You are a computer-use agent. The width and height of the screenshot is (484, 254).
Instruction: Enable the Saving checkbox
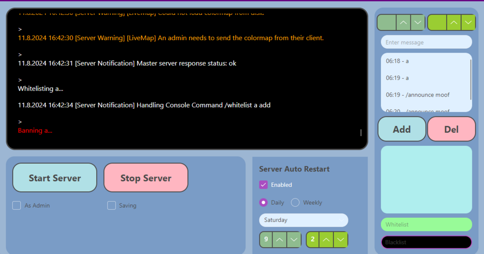coord(111,205)
